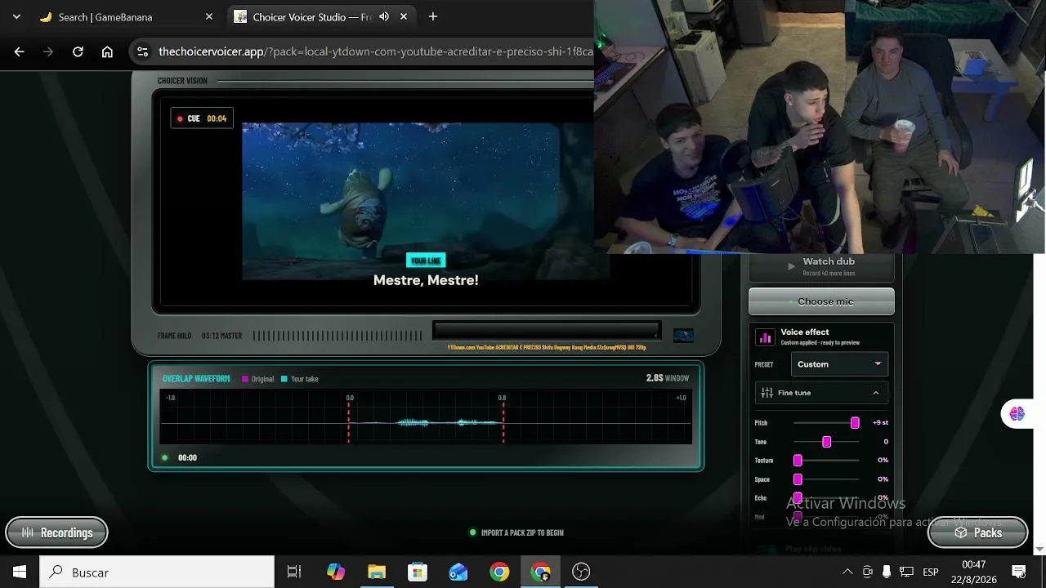Click the CUE 00:04 timer badge
The height and width of the screenshot is (588, 1046).
pyautogui.click(x=202, y=118)
